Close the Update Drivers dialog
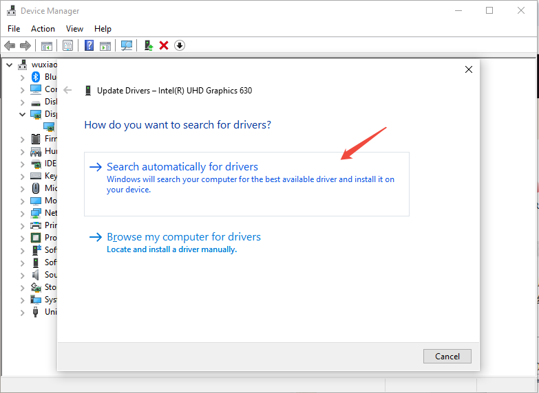 468,69
